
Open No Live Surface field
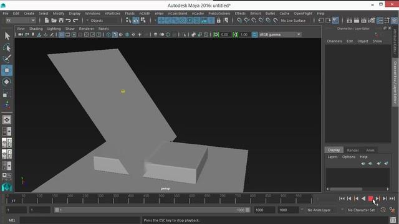[x=293, y=21]
